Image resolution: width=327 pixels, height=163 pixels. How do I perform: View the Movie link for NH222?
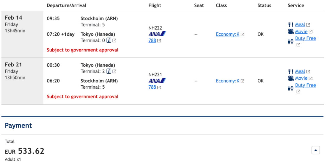[x=301, y=32]
